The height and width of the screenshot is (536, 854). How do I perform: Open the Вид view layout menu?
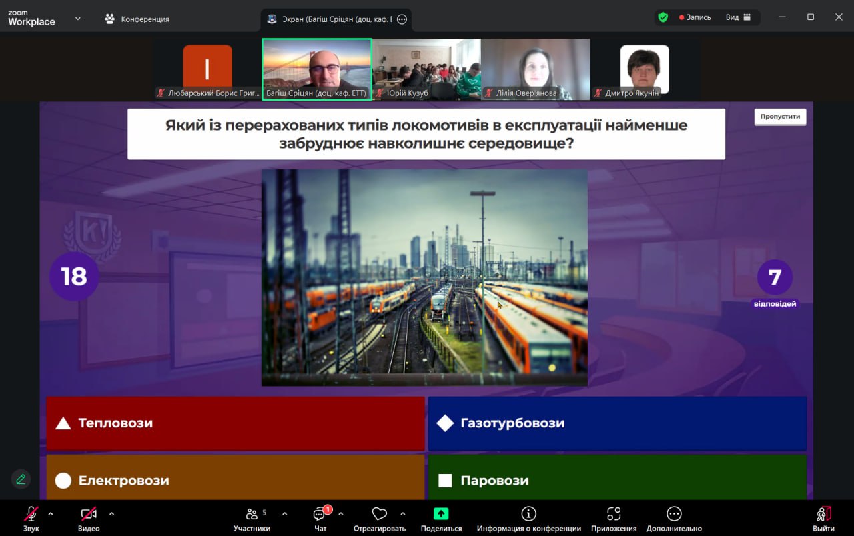coord(739,17)
